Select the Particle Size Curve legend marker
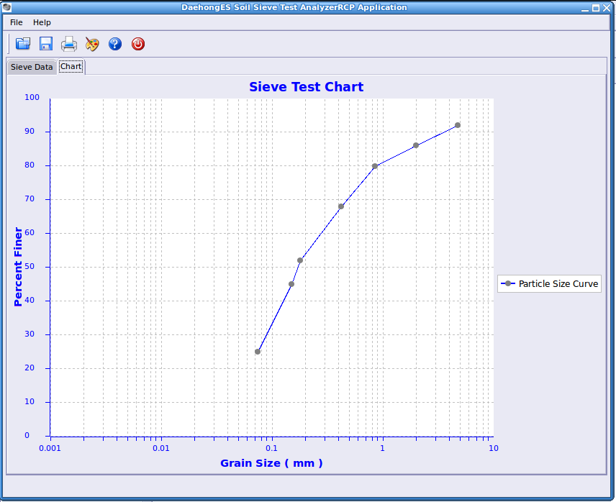616x502 pixels. point(509,283)
